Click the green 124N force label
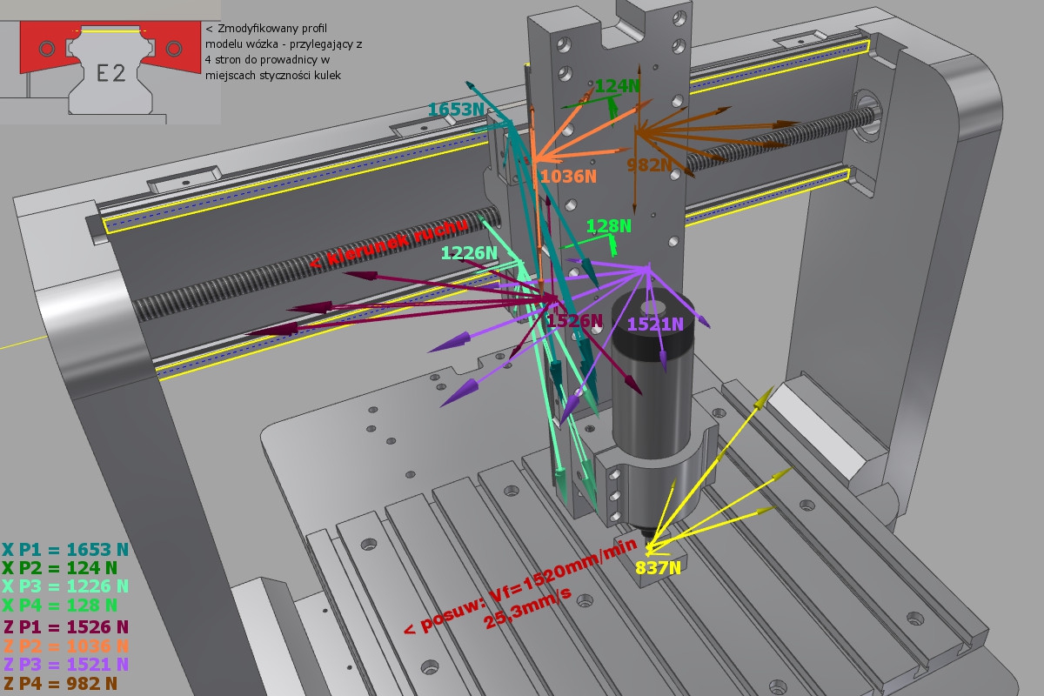Image resolution: width=1044 pixels, height=696 pixels. [618, 85]
